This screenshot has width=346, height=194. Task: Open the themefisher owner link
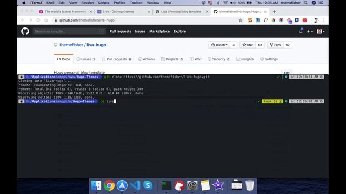71,45
